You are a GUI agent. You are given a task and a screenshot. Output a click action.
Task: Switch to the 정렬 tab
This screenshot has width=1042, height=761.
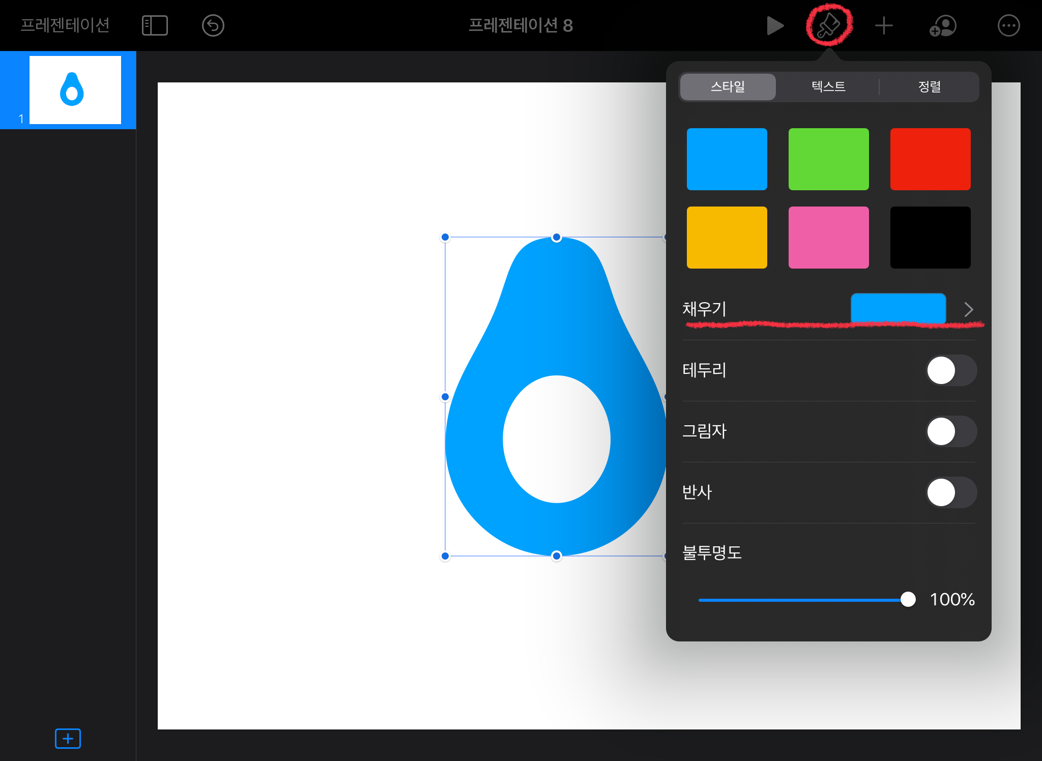tap(929, 86)
